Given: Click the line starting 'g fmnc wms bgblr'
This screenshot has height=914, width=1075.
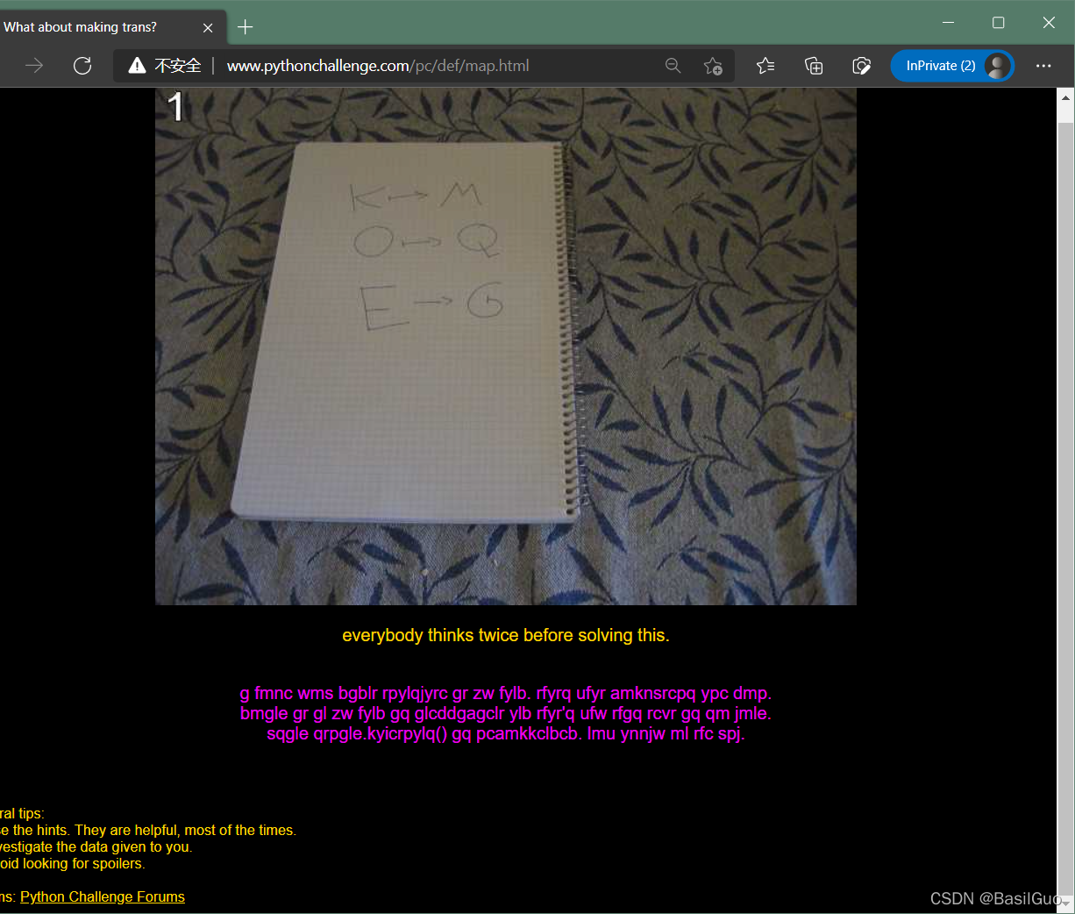Looking at the screenshot, I should pyautogui.click(x=506, y=693).
